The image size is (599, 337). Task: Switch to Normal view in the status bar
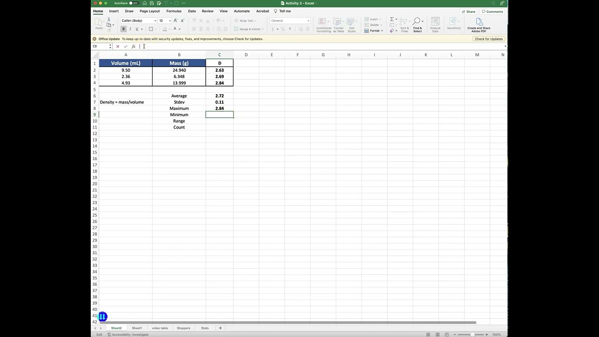pos(428,335)
